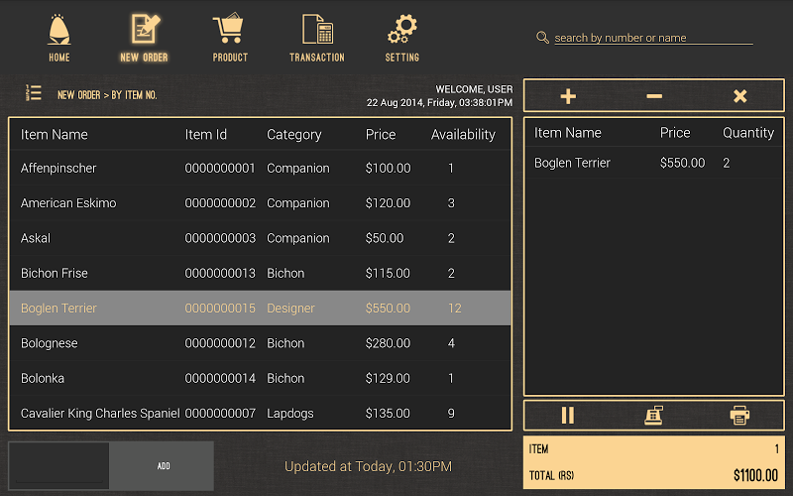Click the Quantity header in order panel
This screenshot has width=793, height=496.
point(748,133)
